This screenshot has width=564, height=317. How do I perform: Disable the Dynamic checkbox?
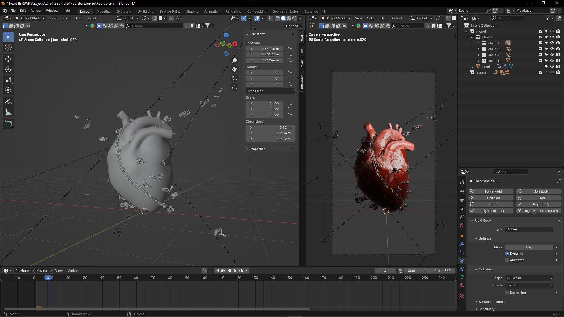point(507,254)
